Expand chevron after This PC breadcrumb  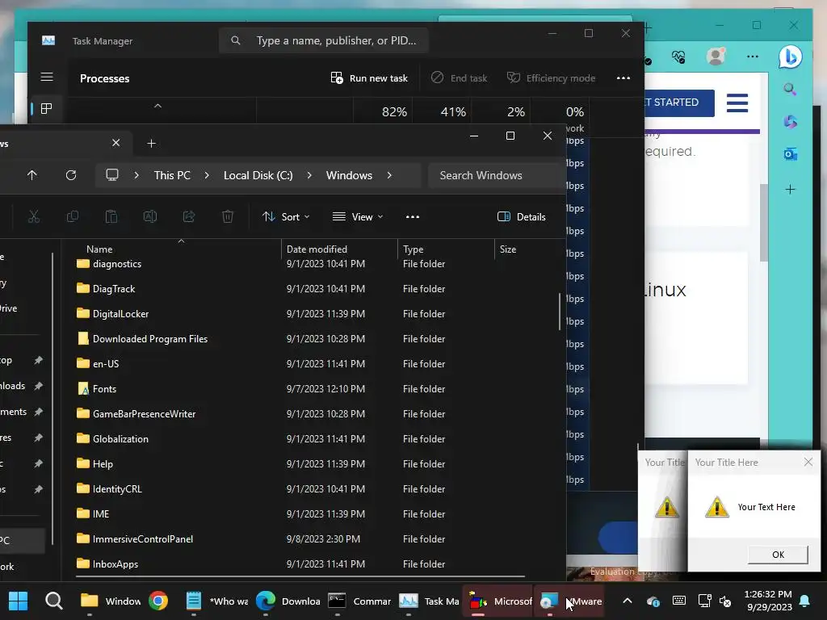click(x=207, y=175)
